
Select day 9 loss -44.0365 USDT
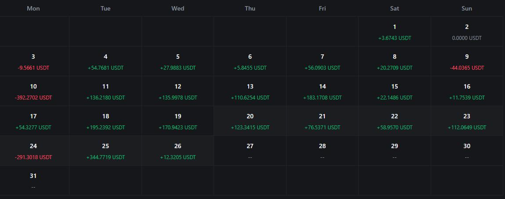pos(467,61)
